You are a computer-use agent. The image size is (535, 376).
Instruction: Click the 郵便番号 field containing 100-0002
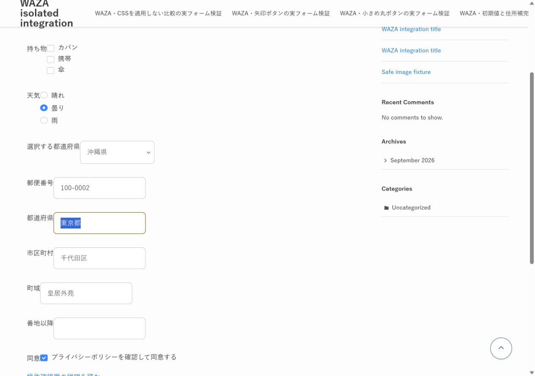pyautogui.click(x=99, y=188)
